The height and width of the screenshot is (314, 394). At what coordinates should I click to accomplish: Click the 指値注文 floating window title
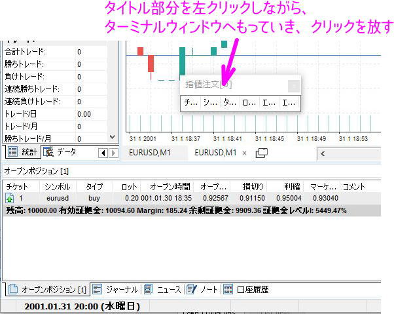(209, 85)
